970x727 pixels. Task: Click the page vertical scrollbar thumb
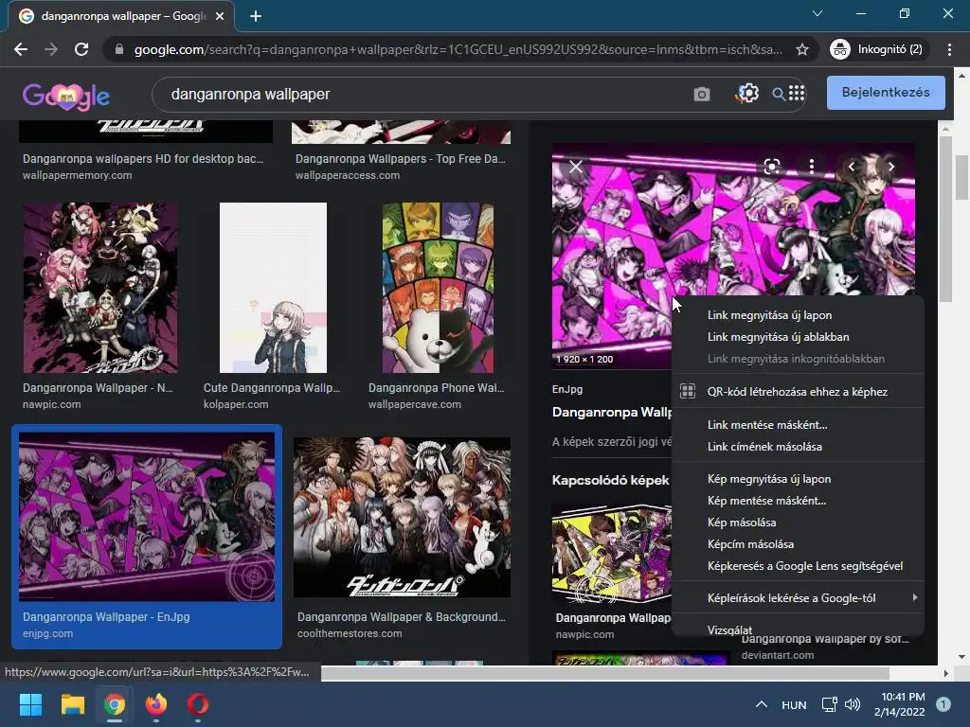pyautogui.click(x=962, y=177)
